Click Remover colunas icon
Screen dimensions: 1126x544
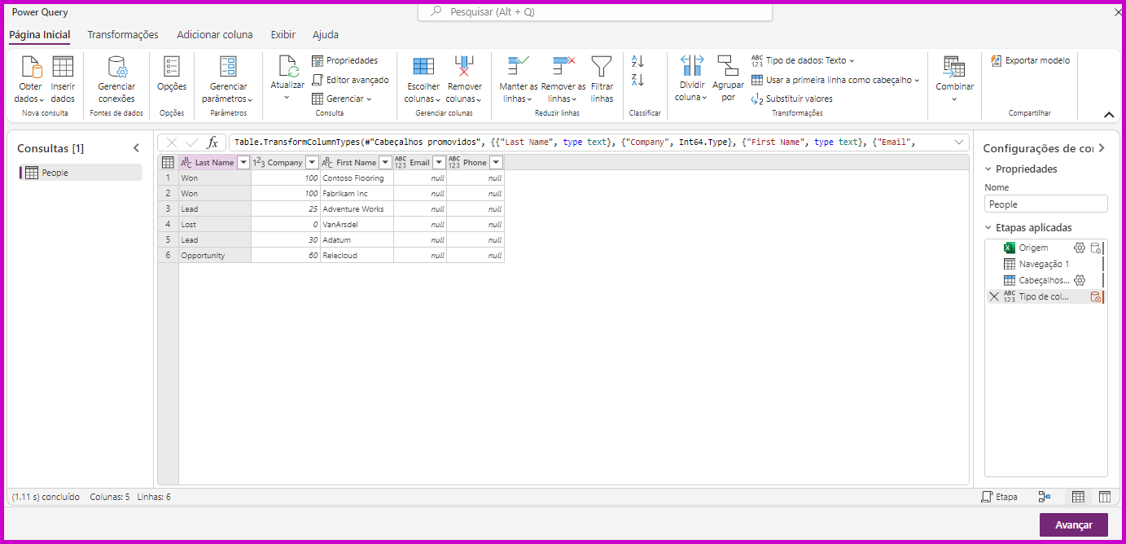pyautogui.click(x=464, y=67)
